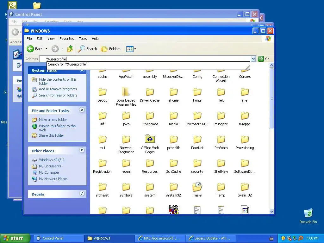This screenshot has height=243, width=324.
Task: Open the Tools menu
Action: 83,39
